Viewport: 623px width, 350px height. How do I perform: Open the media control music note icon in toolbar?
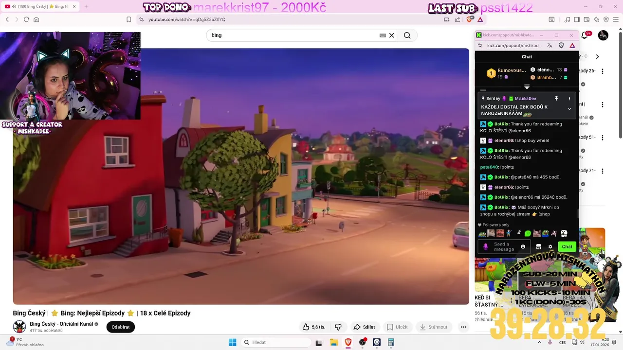point(567,19)
